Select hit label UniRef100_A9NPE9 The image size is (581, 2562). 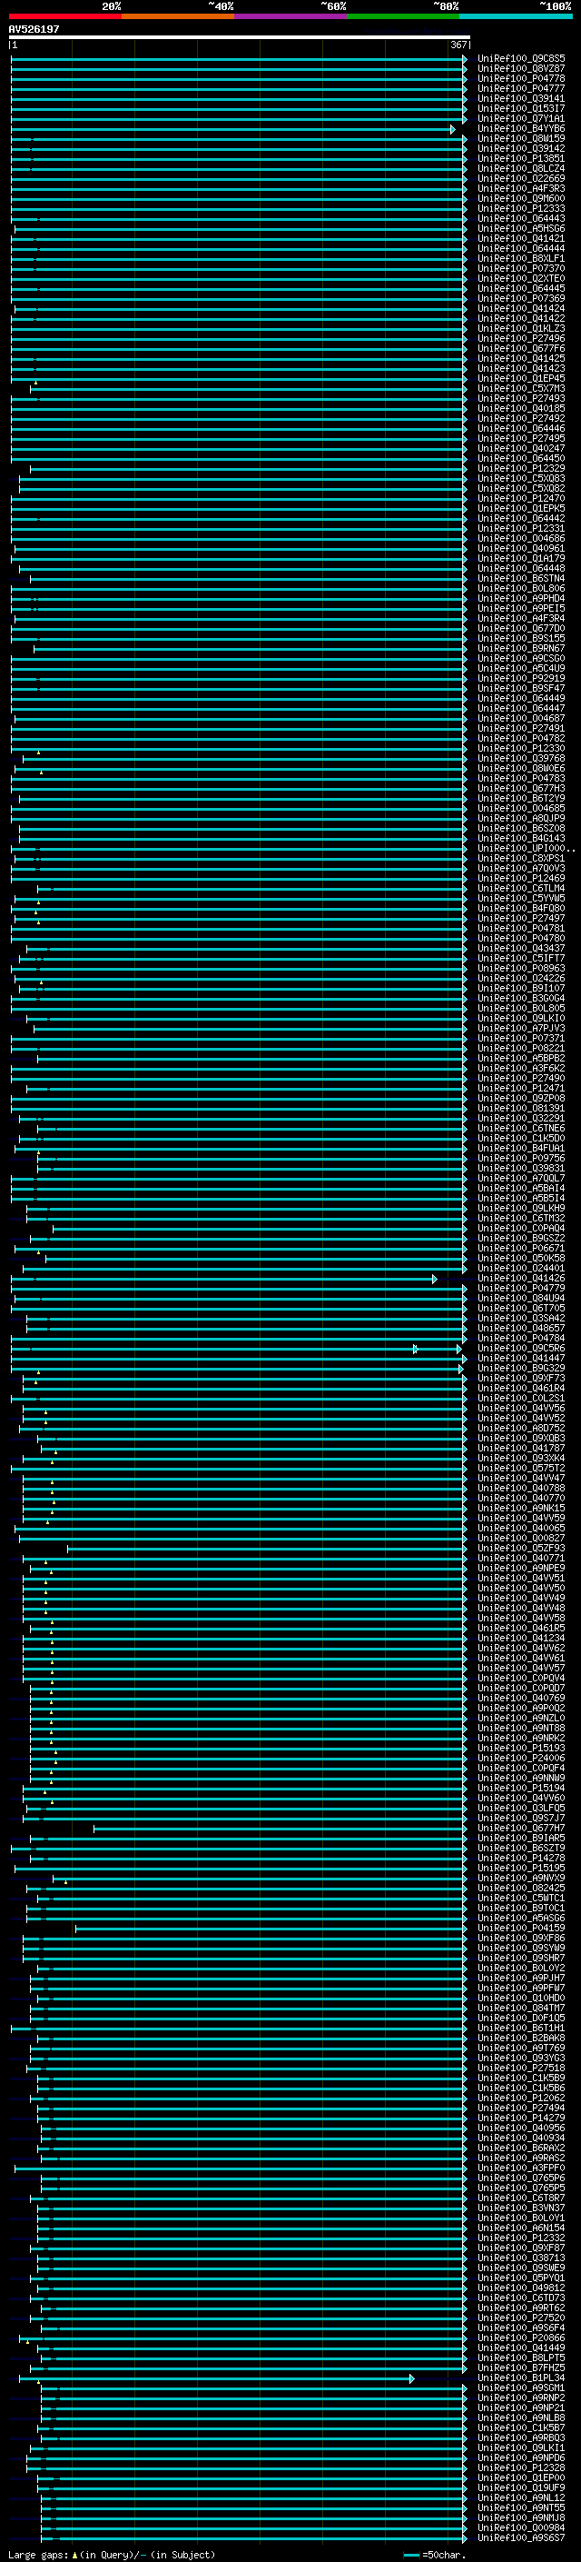point(520,1569)
